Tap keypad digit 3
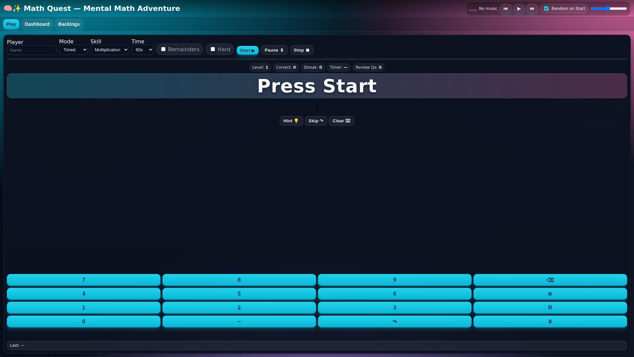Image resolution: width=634 pixels, height=357 pixels. [395, 307]
